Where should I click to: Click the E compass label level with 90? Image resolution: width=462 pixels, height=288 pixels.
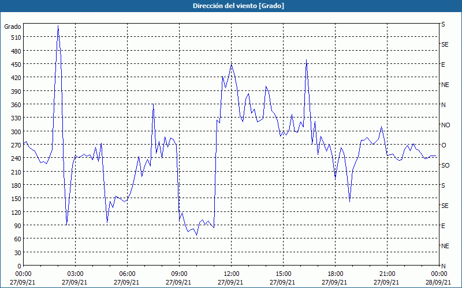(443, 226)
